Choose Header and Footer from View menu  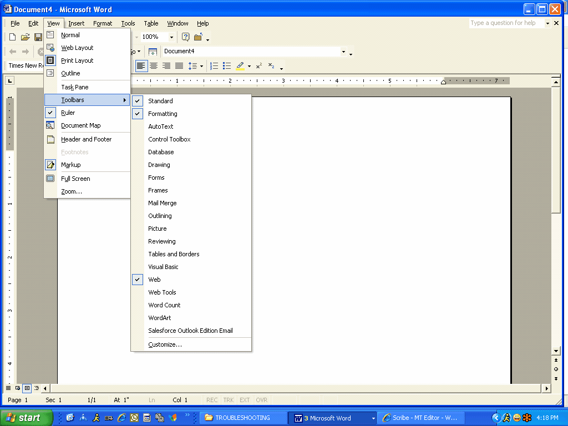pyautogui.click(x=87, y=139)
